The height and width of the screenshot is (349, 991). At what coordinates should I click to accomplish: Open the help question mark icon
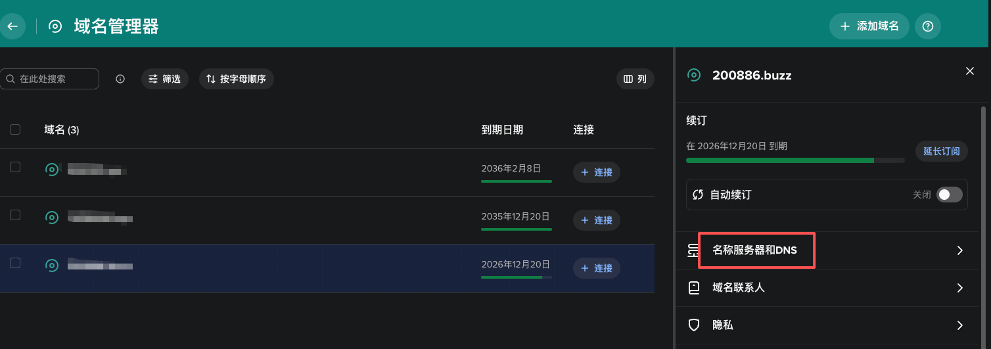pos(928,26)
